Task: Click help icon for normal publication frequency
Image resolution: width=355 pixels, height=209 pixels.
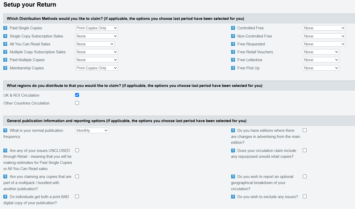Action: 5,130
